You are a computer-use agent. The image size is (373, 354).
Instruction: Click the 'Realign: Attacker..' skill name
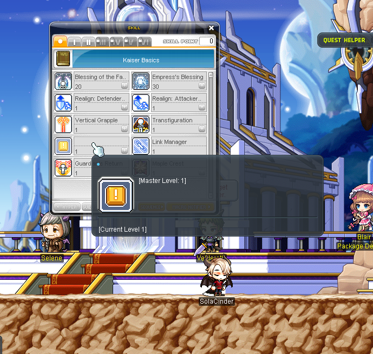[176, 99]
